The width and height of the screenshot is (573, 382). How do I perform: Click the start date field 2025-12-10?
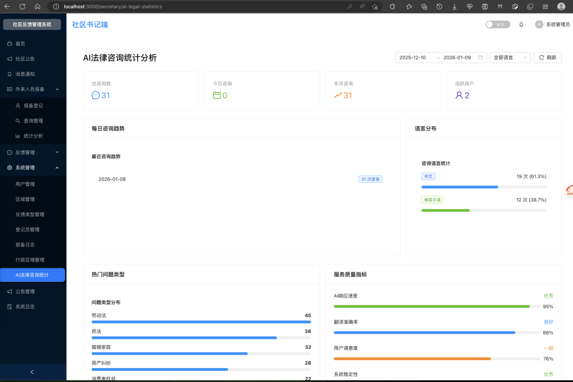412,58
